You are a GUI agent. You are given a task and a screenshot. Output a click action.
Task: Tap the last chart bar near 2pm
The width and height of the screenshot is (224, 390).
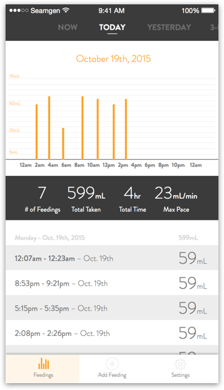pyautogui.click(x=126, y=129)
